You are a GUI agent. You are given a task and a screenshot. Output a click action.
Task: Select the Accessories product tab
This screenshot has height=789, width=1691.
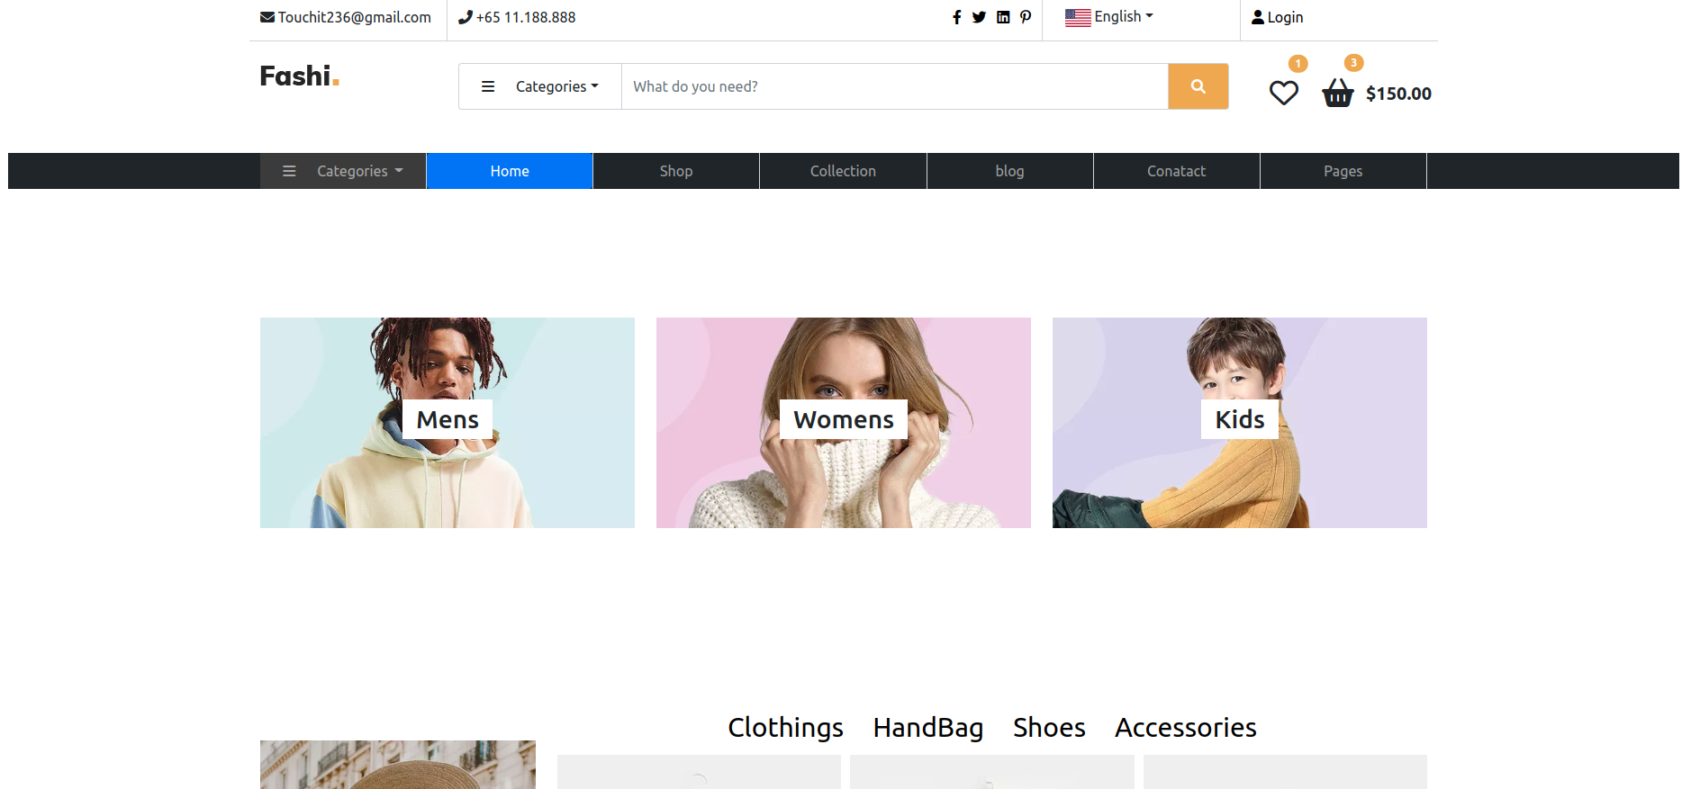tap(1185, 727)
